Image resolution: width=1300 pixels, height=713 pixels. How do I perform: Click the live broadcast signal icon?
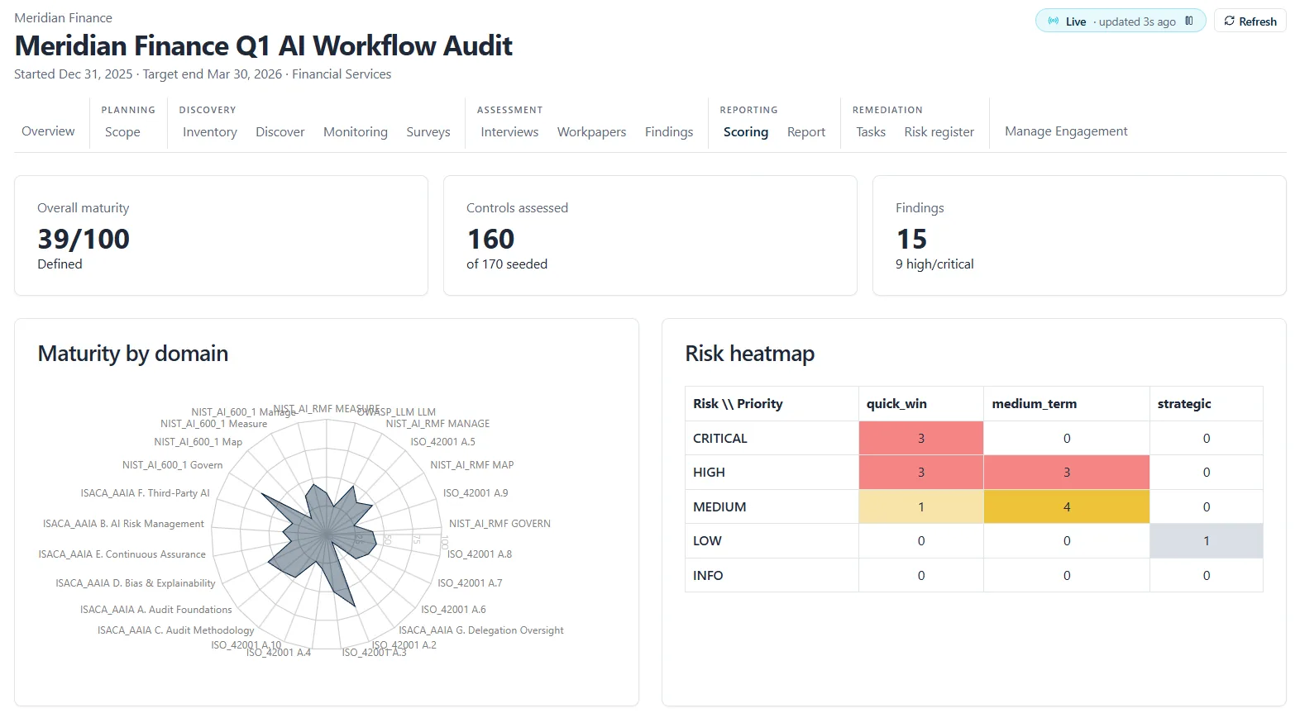[x=1053, y=21]
